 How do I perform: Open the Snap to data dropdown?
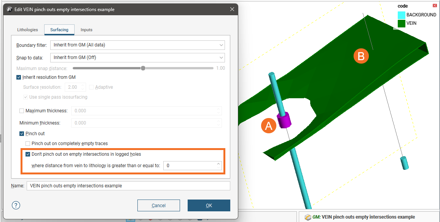(137, 57)
